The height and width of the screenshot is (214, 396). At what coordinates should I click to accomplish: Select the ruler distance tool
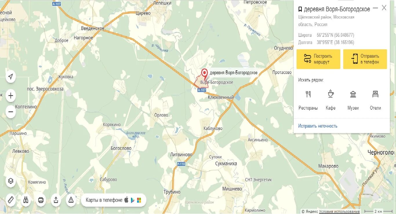pyautogui.click(x=11, y=200)
